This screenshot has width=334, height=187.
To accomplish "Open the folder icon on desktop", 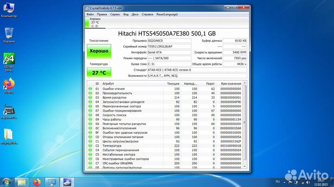I will [9, 136].
